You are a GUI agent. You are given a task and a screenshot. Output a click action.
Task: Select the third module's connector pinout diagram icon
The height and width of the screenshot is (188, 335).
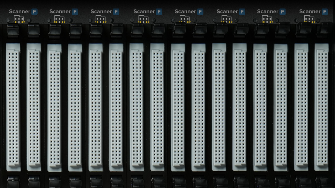tap(100, 19)
